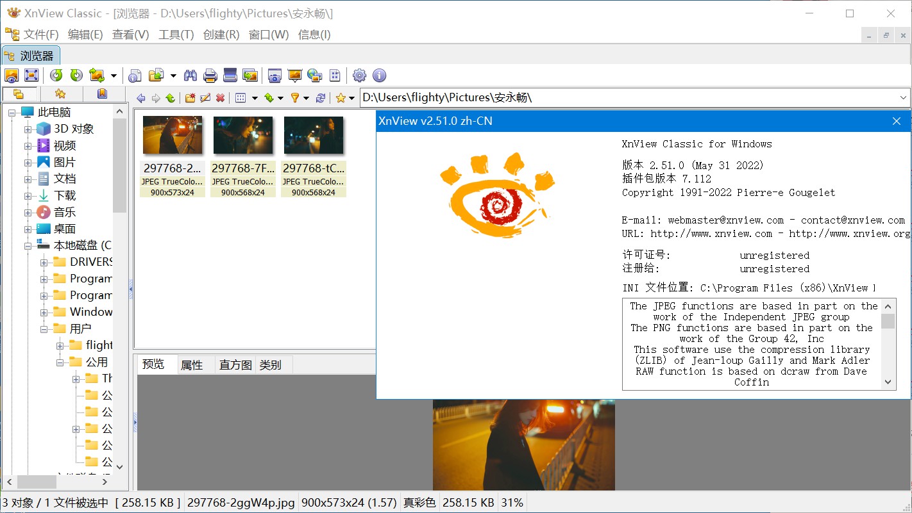
Task: Open the JPEG transformations dropdown arrow
Action: [x=114, y=76]
